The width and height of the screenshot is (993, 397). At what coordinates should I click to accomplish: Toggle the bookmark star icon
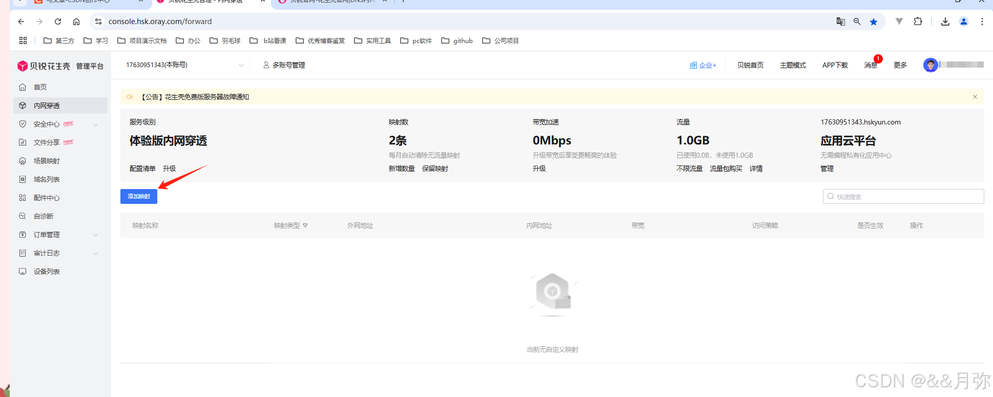(874, 22)
